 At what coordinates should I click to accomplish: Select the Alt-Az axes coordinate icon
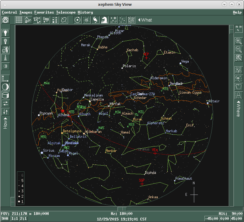point(6,79)
